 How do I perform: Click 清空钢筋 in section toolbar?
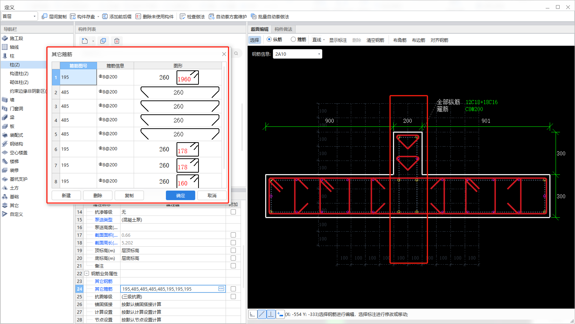tap(375, 40)
